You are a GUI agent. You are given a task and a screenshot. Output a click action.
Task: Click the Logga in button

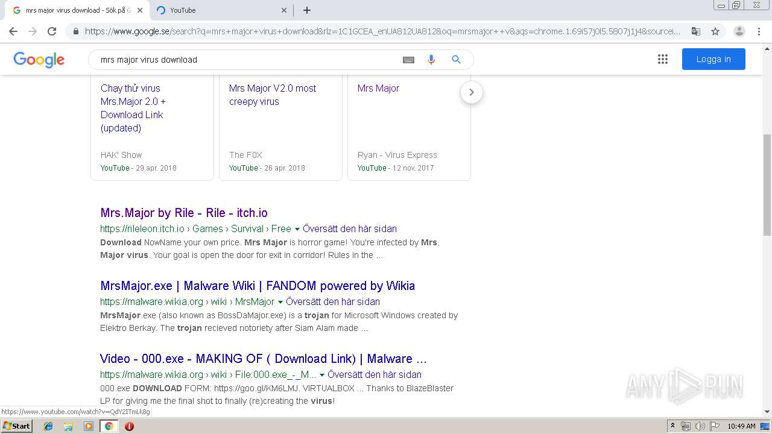pyautogui.click(x=713, y=59)
